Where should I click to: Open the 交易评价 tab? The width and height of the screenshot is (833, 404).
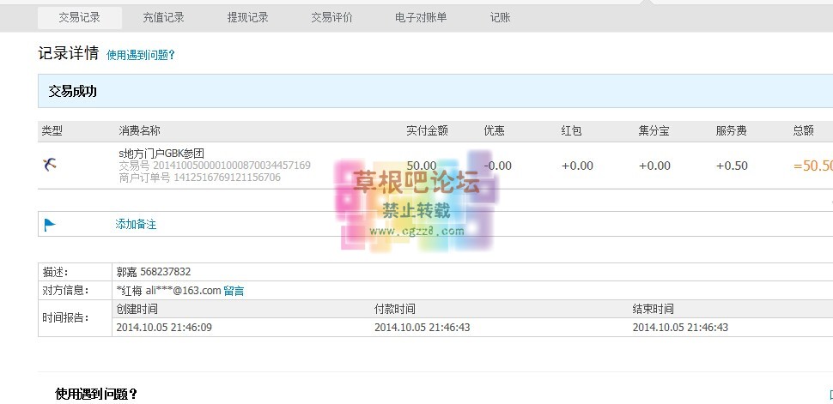coord(331,17)
